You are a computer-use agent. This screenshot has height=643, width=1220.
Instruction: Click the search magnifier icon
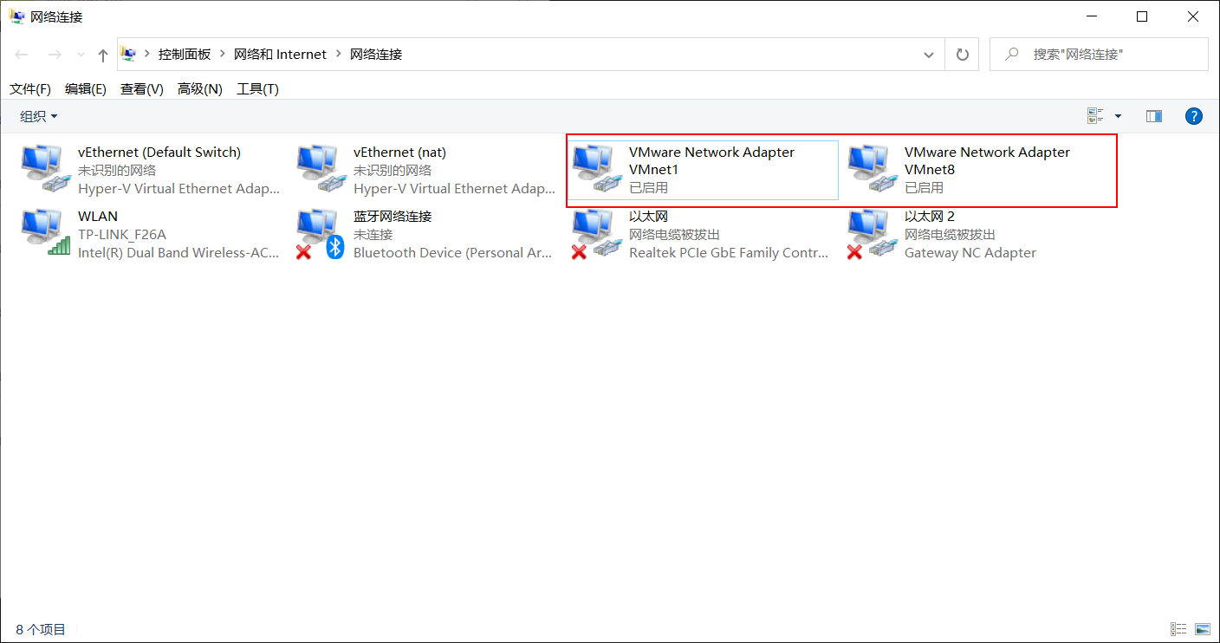coord(1011,55)
